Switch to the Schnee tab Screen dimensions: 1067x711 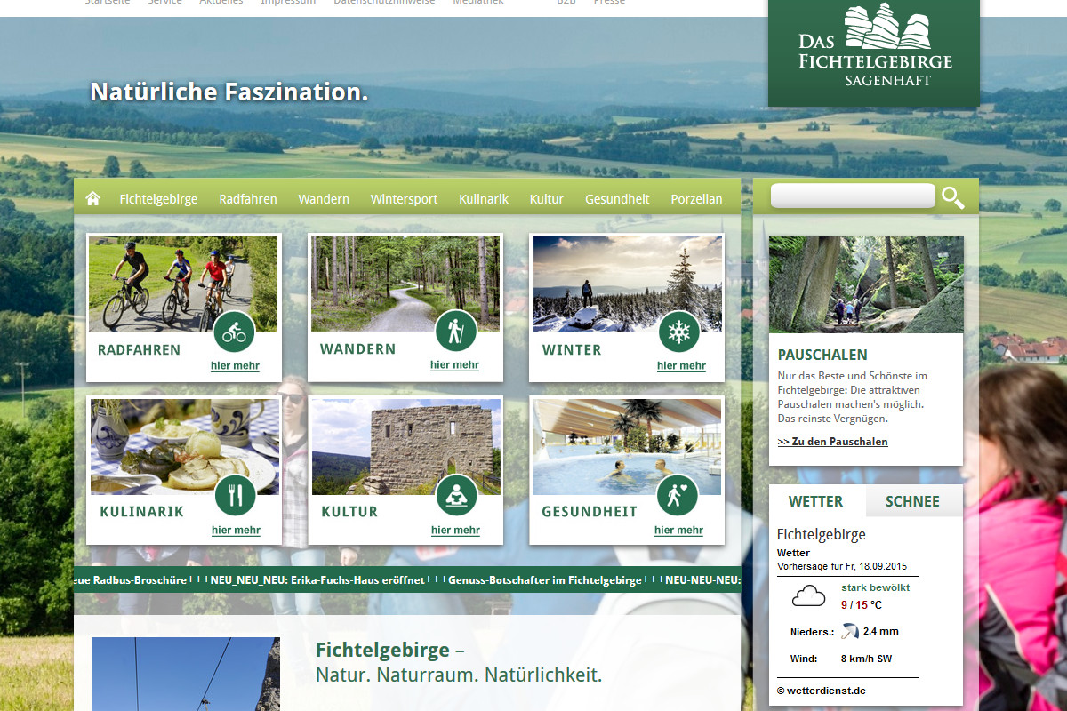[913, 501]
